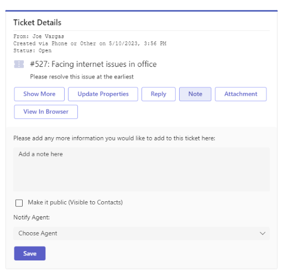Click the 'From: Joe Vargas' line
Viewport: 283px width, 272px height.
[x=39, y=36]
